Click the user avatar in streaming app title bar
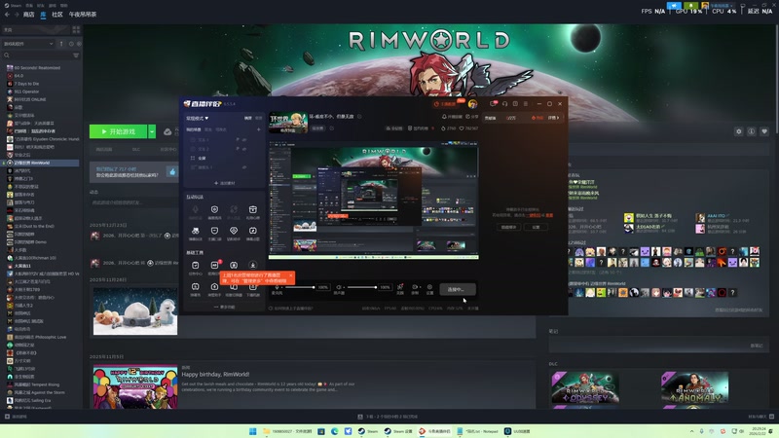779x438 pixels. click(472, 104)
